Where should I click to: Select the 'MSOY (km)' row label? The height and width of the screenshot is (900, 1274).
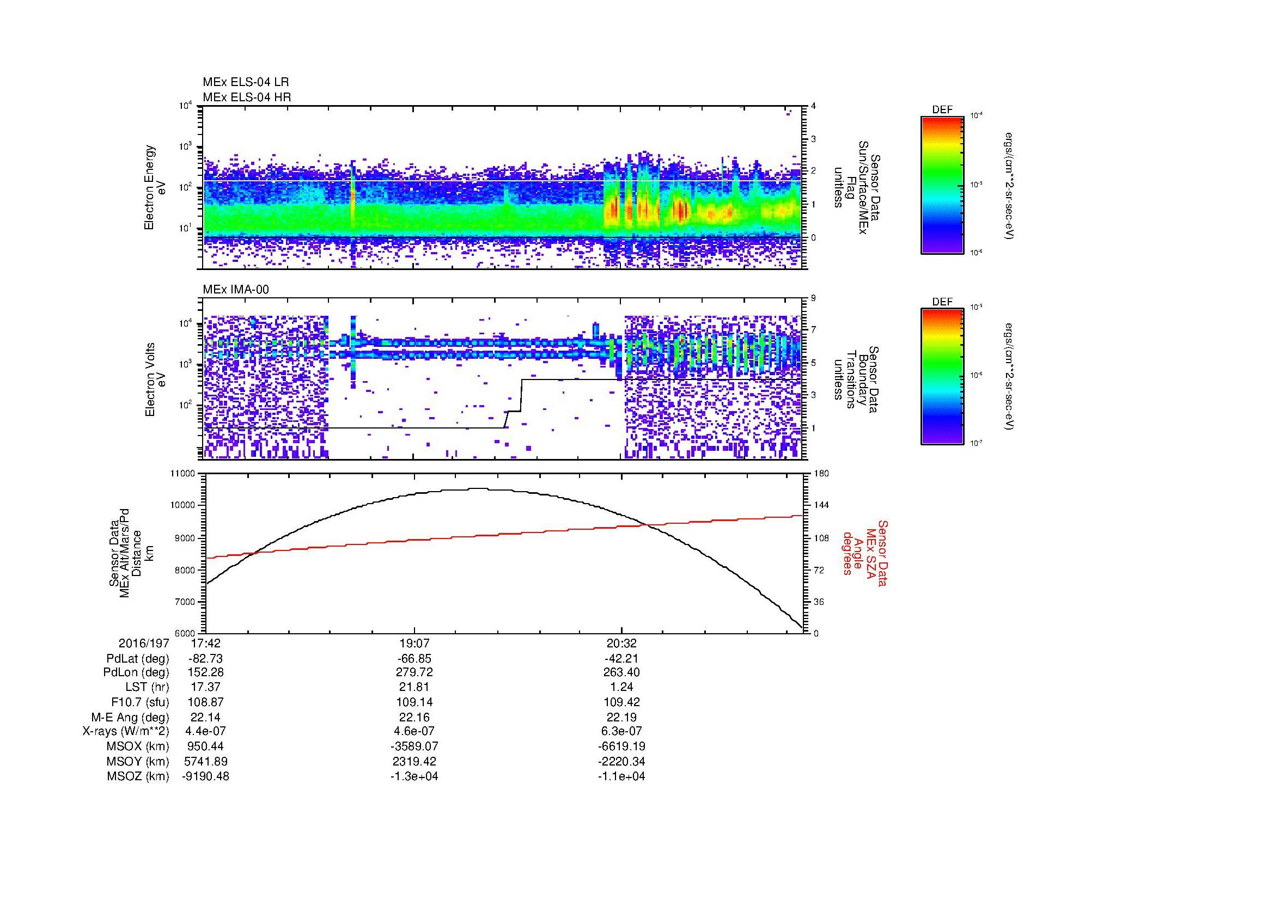pyautogui.click(x=138, y=761)
